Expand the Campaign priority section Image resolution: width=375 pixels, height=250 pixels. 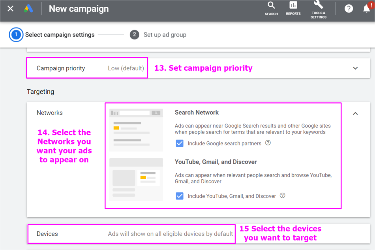coord(355,68)
